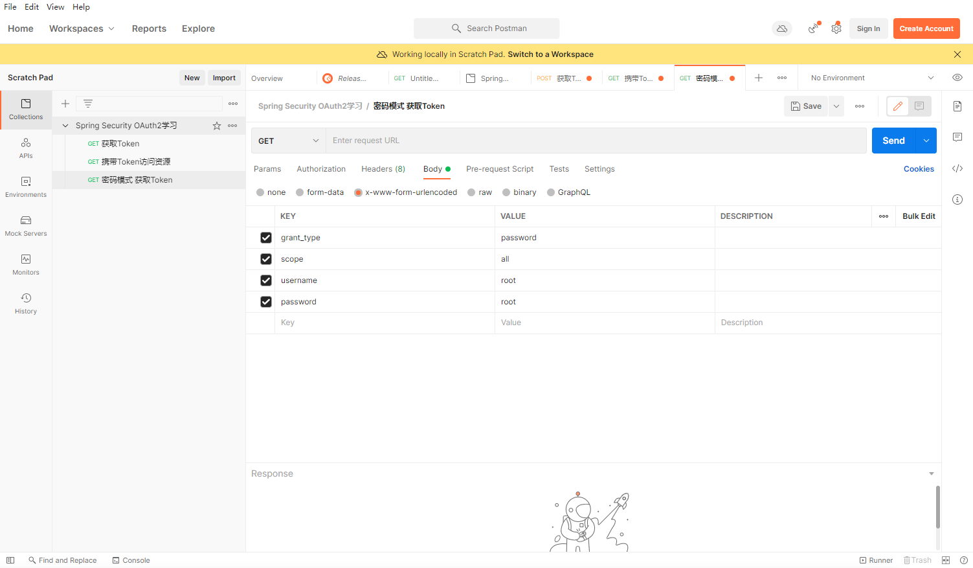Open the request info icon
Image resolution: width=973 pixels, height=568 pixels.
pyautogui.click(x=957, y=199)
